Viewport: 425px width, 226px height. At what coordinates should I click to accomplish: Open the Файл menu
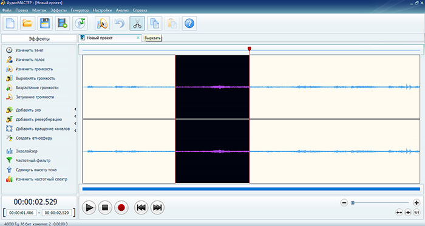tap(7, 10)
